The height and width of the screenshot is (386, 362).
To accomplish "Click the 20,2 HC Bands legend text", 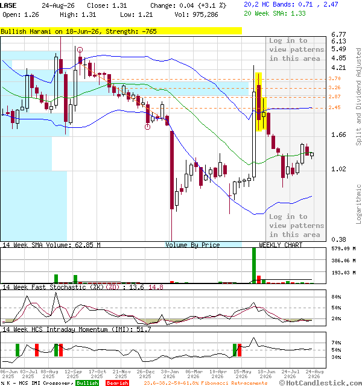I will [x=291, y=4].
